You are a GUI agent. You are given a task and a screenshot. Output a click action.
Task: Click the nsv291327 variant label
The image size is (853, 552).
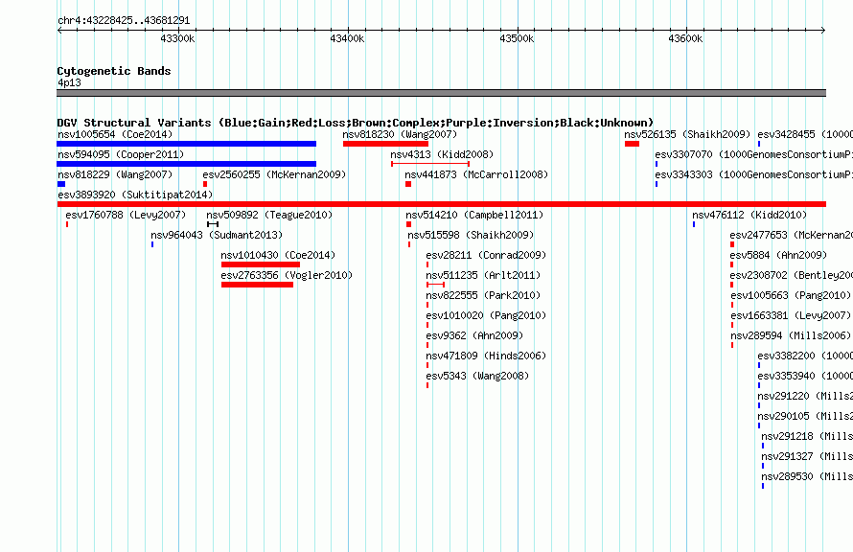coord(807,456)
